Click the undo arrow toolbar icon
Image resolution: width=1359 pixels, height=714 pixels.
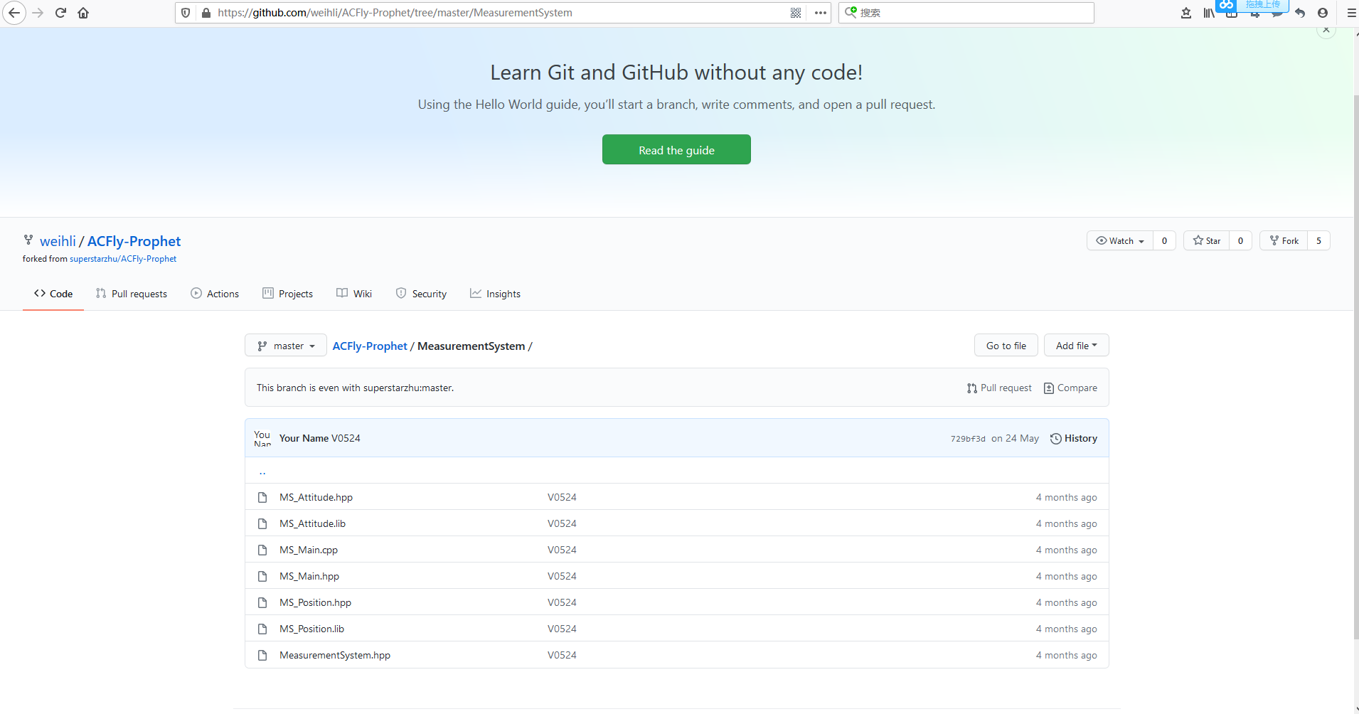[1300, 13]
